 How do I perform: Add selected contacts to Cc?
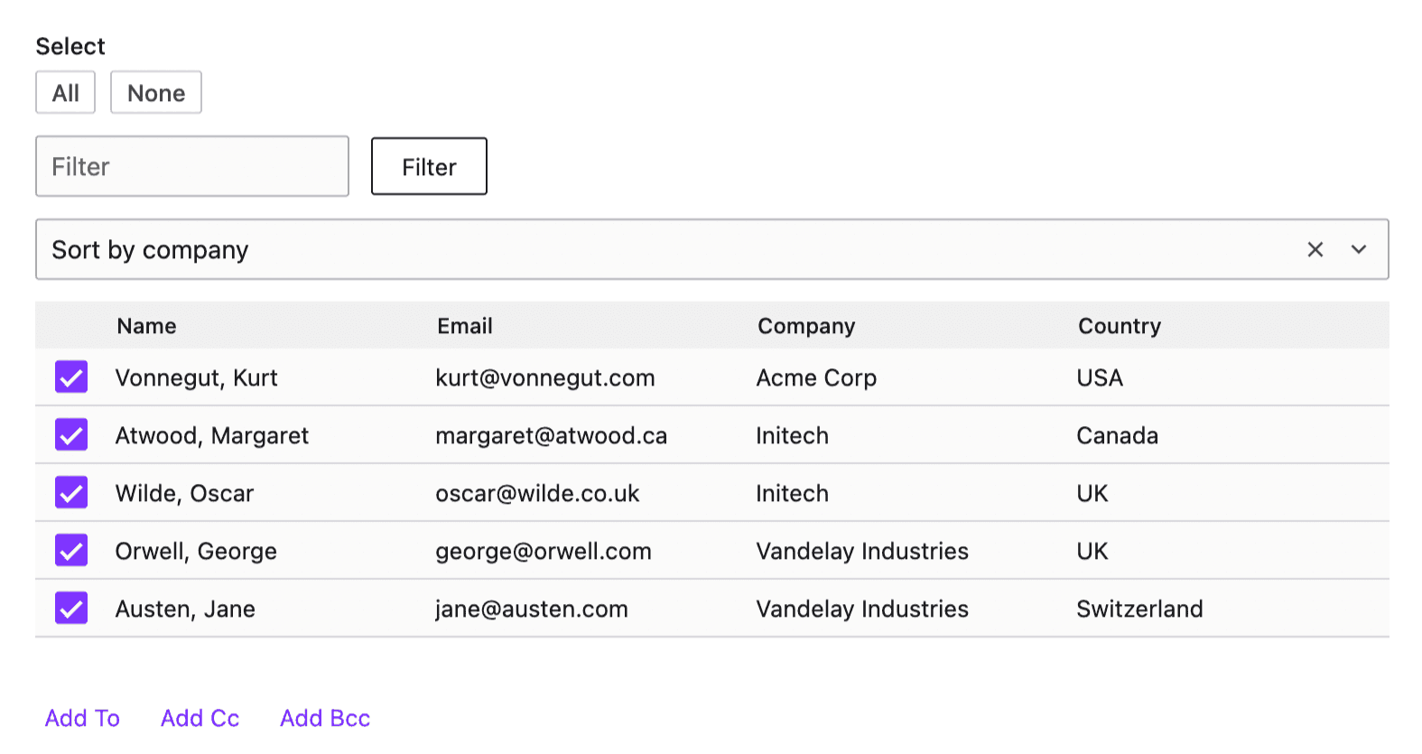(x=200, y=718)
